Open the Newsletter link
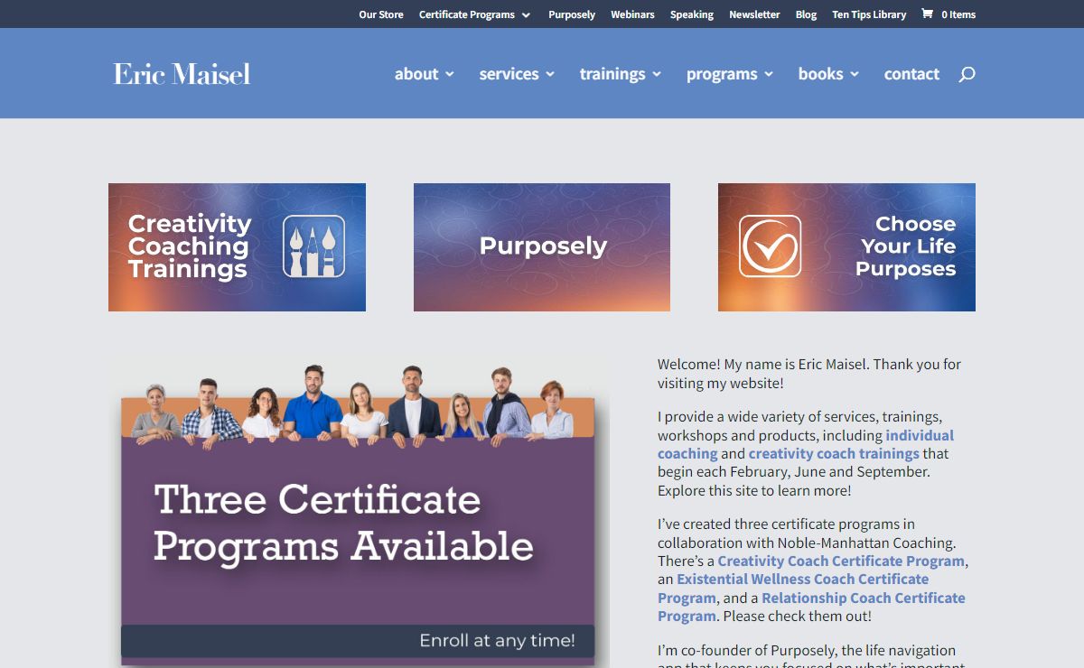1084x668 pixels. (754, 14)
